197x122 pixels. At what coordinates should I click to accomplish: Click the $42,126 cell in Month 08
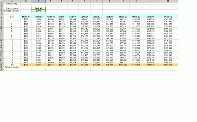tap(110, 41)
